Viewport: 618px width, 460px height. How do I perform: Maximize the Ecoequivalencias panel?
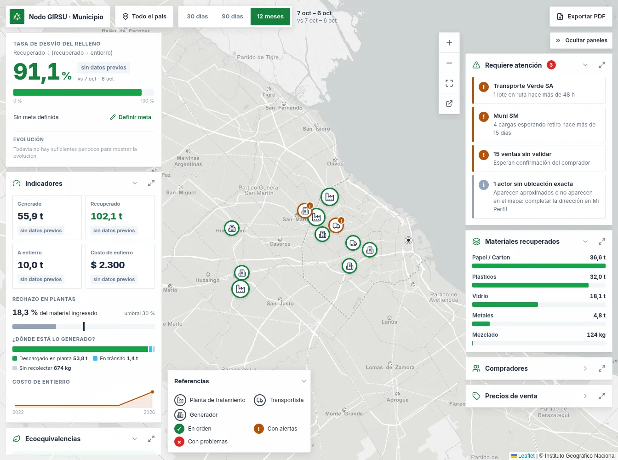[x=151, y=439]
